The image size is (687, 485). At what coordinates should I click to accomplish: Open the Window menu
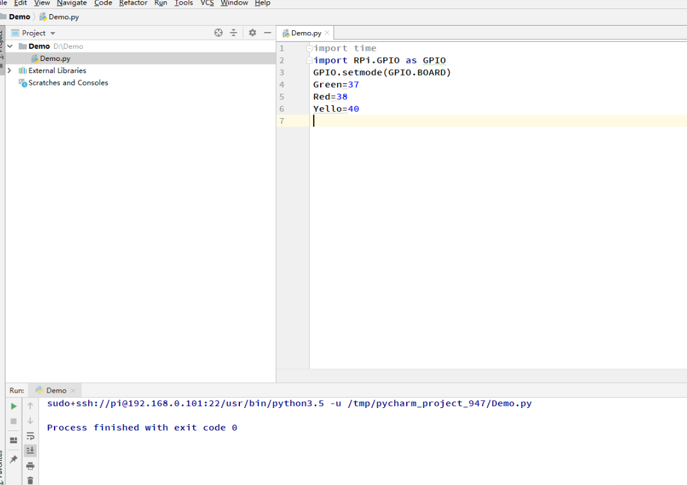(234, 3)
